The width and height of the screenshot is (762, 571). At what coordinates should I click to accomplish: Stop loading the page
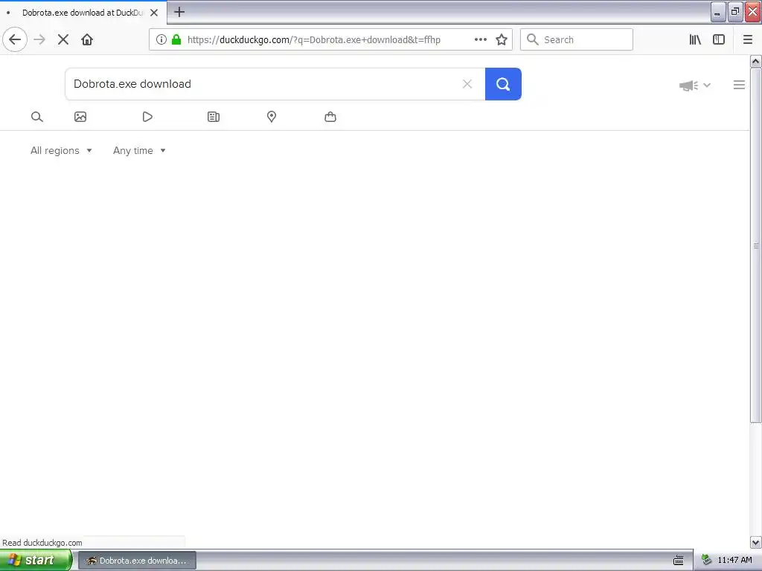click(63, 39)
